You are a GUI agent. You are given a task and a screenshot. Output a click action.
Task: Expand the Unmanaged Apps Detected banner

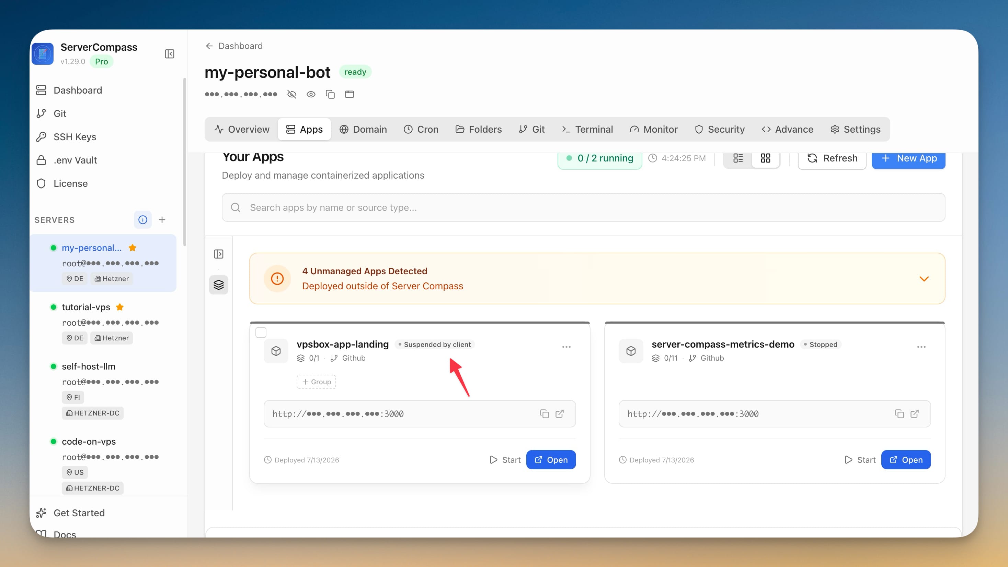coord(924,279)
